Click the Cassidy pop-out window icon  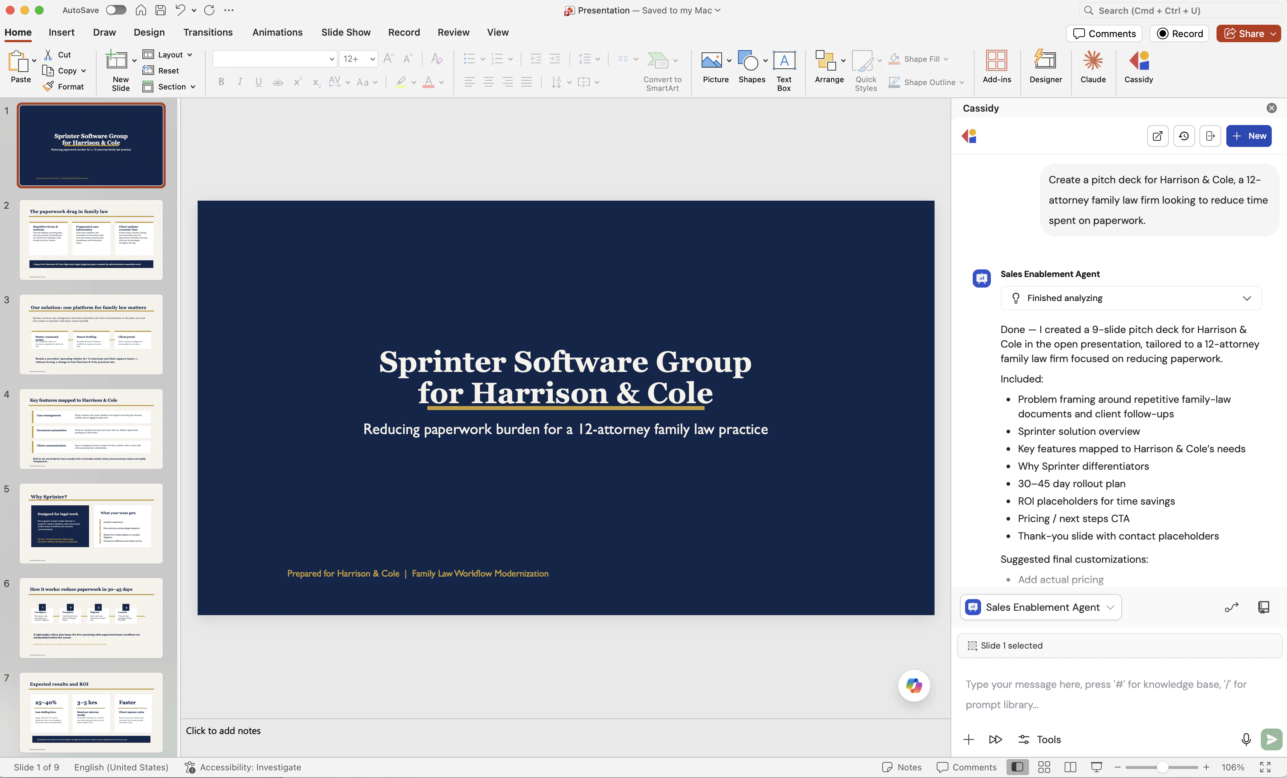[x=1158, y=136]
